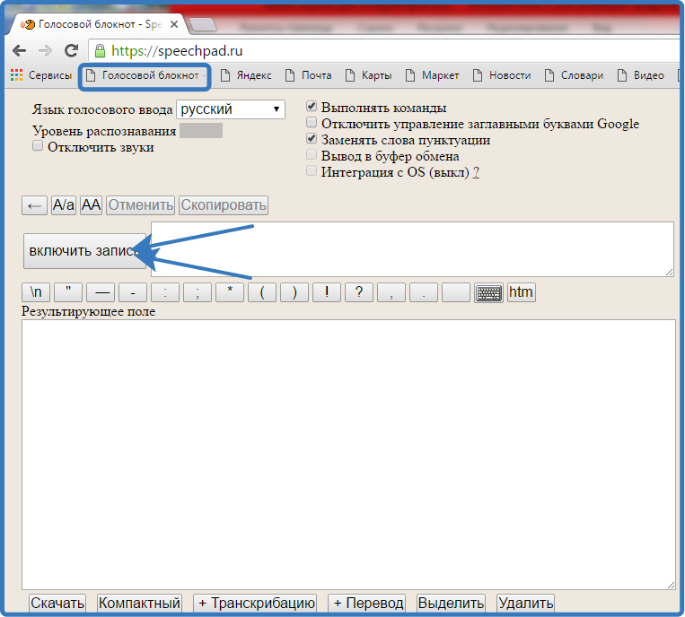The height and width of the screenshot is (617, 685).
Task: Open the Яндекс bookmark
Action: tap(245, 75)
